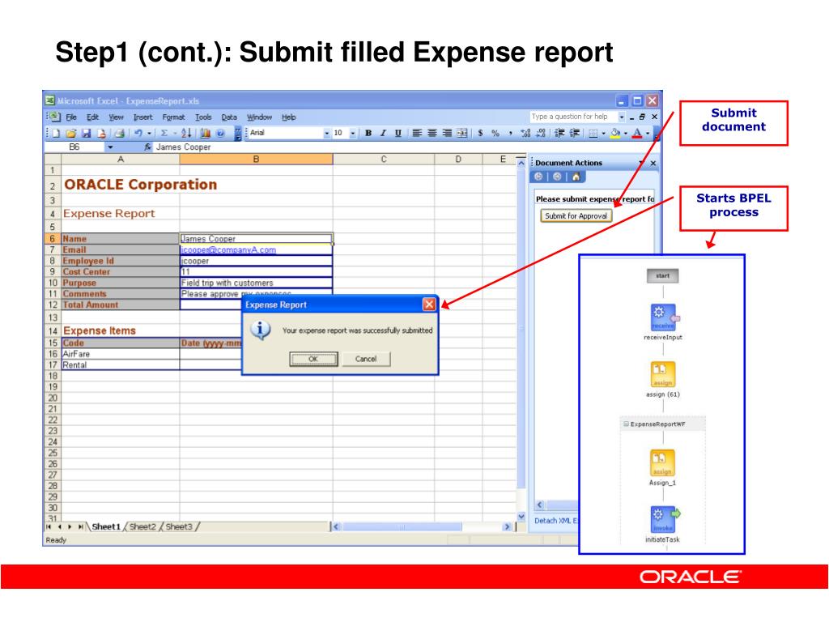Click the New workbook toolbar icon
The width and height of the screenshot is (829, 622).
[x=56, y=134]
